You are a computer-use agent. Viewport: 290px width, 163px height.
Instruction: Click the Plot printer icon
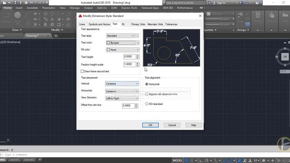click(26, 3)
